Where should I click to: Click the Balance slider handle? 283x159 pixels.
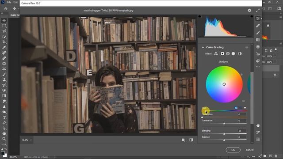[224, 140]
